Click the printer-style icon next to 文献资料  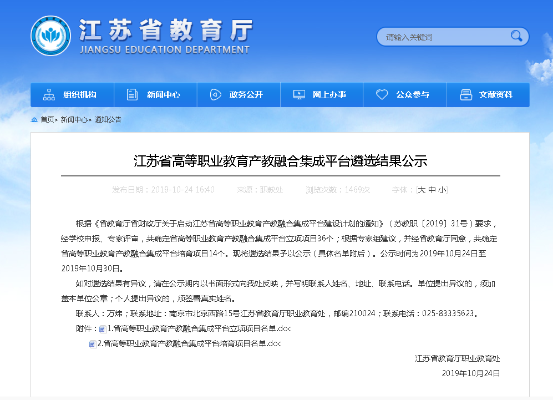click(465, 94)
